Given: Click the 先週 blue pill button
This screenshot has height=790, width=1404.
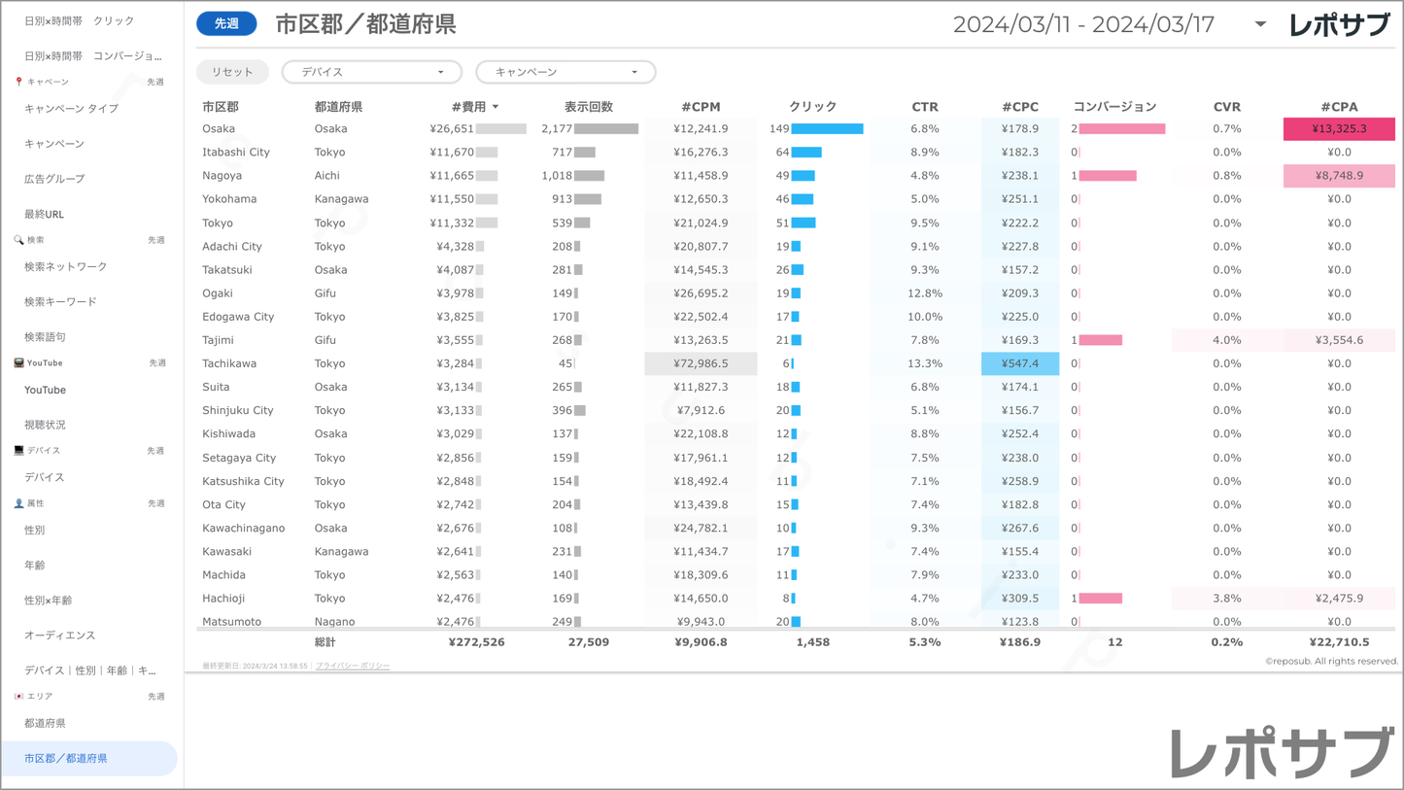Looking at the screenshot, I should pyautogui.click(x=226, y=23).
